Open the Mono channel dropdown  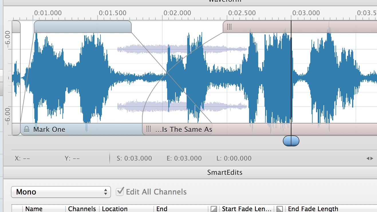point(61,192)
